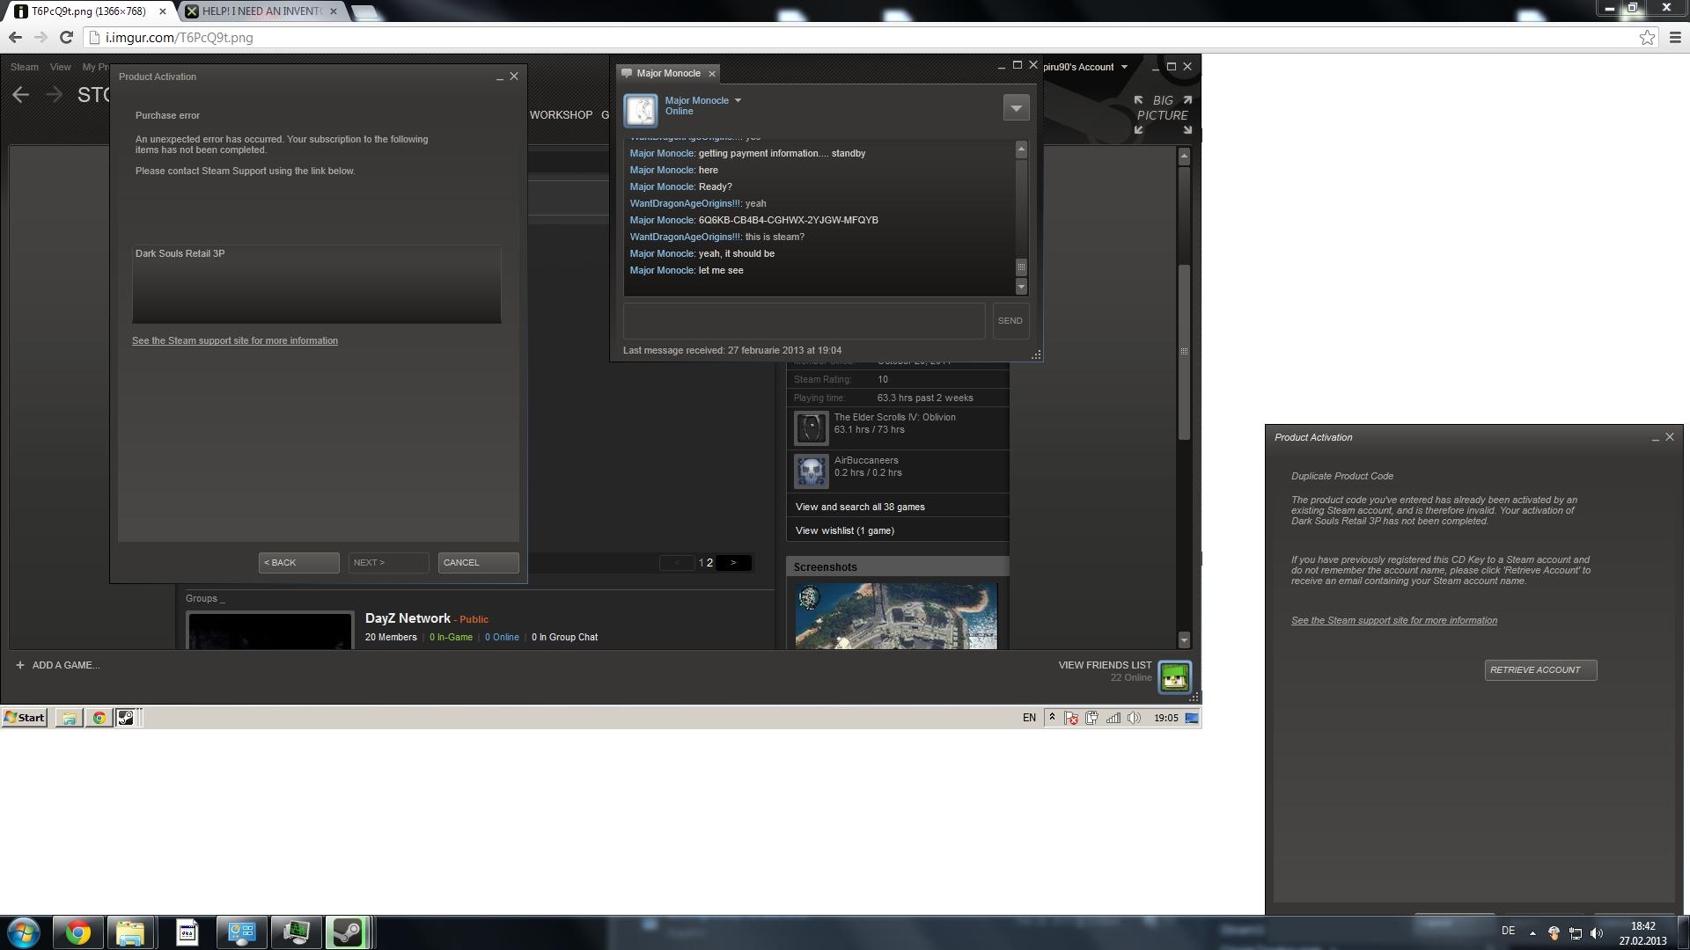This screenshot has height=950, width=1690.
Task: Send the chat message
Action: (x=1010, y=321)
